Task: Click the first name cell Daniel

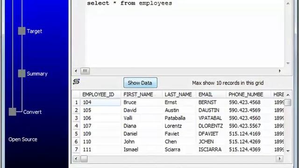Action: pyautogui.click(x=142, y=134)
